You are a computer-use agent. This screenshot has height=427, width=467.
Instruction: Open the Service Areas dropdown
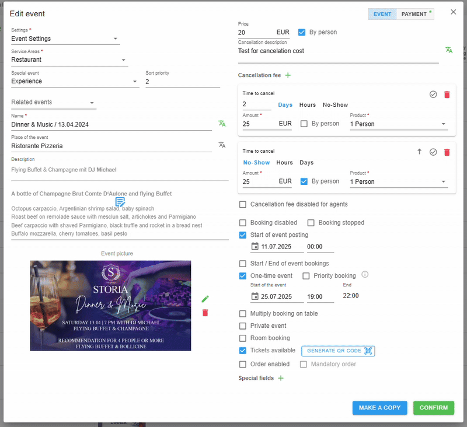pos(69,60)
